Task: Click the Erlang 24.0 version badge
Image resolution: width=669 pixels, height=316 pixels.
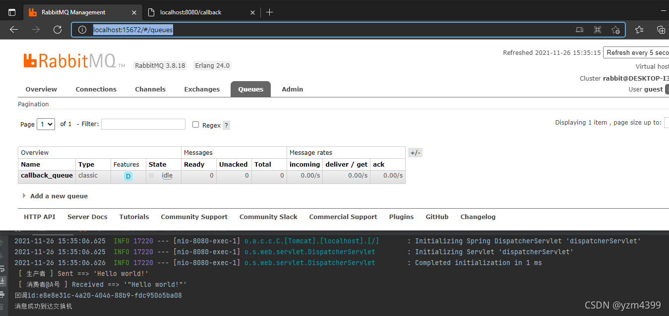Action: [x=212, y=65]
